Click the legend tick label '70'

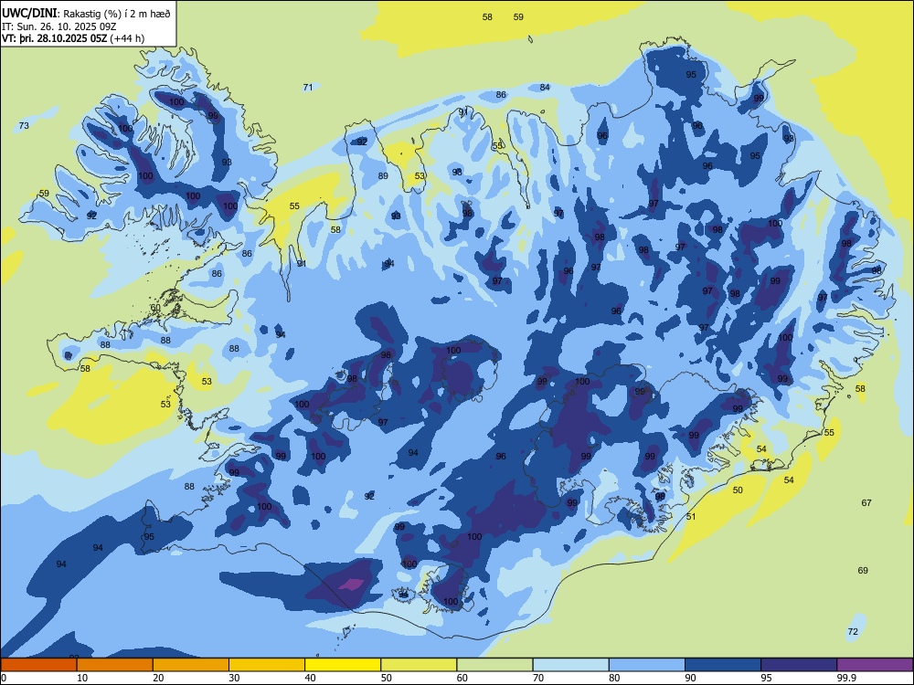click(538, 678)
